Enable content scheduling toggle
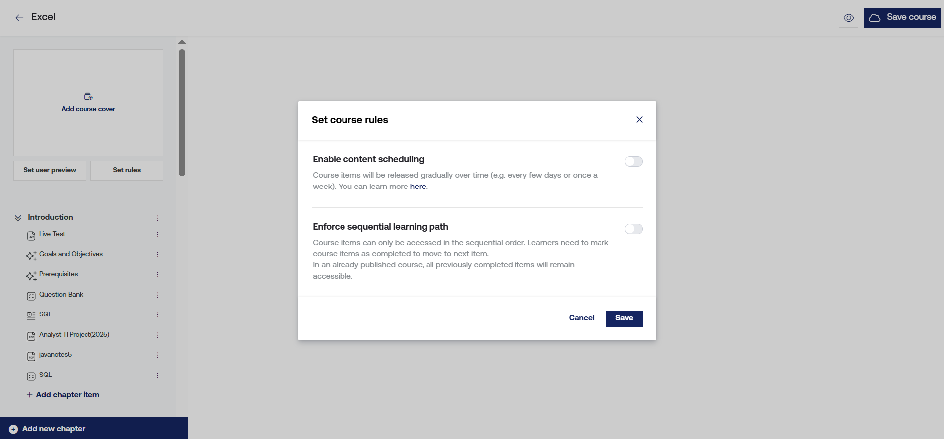944x439 pixels. click(x=633, y=162)
